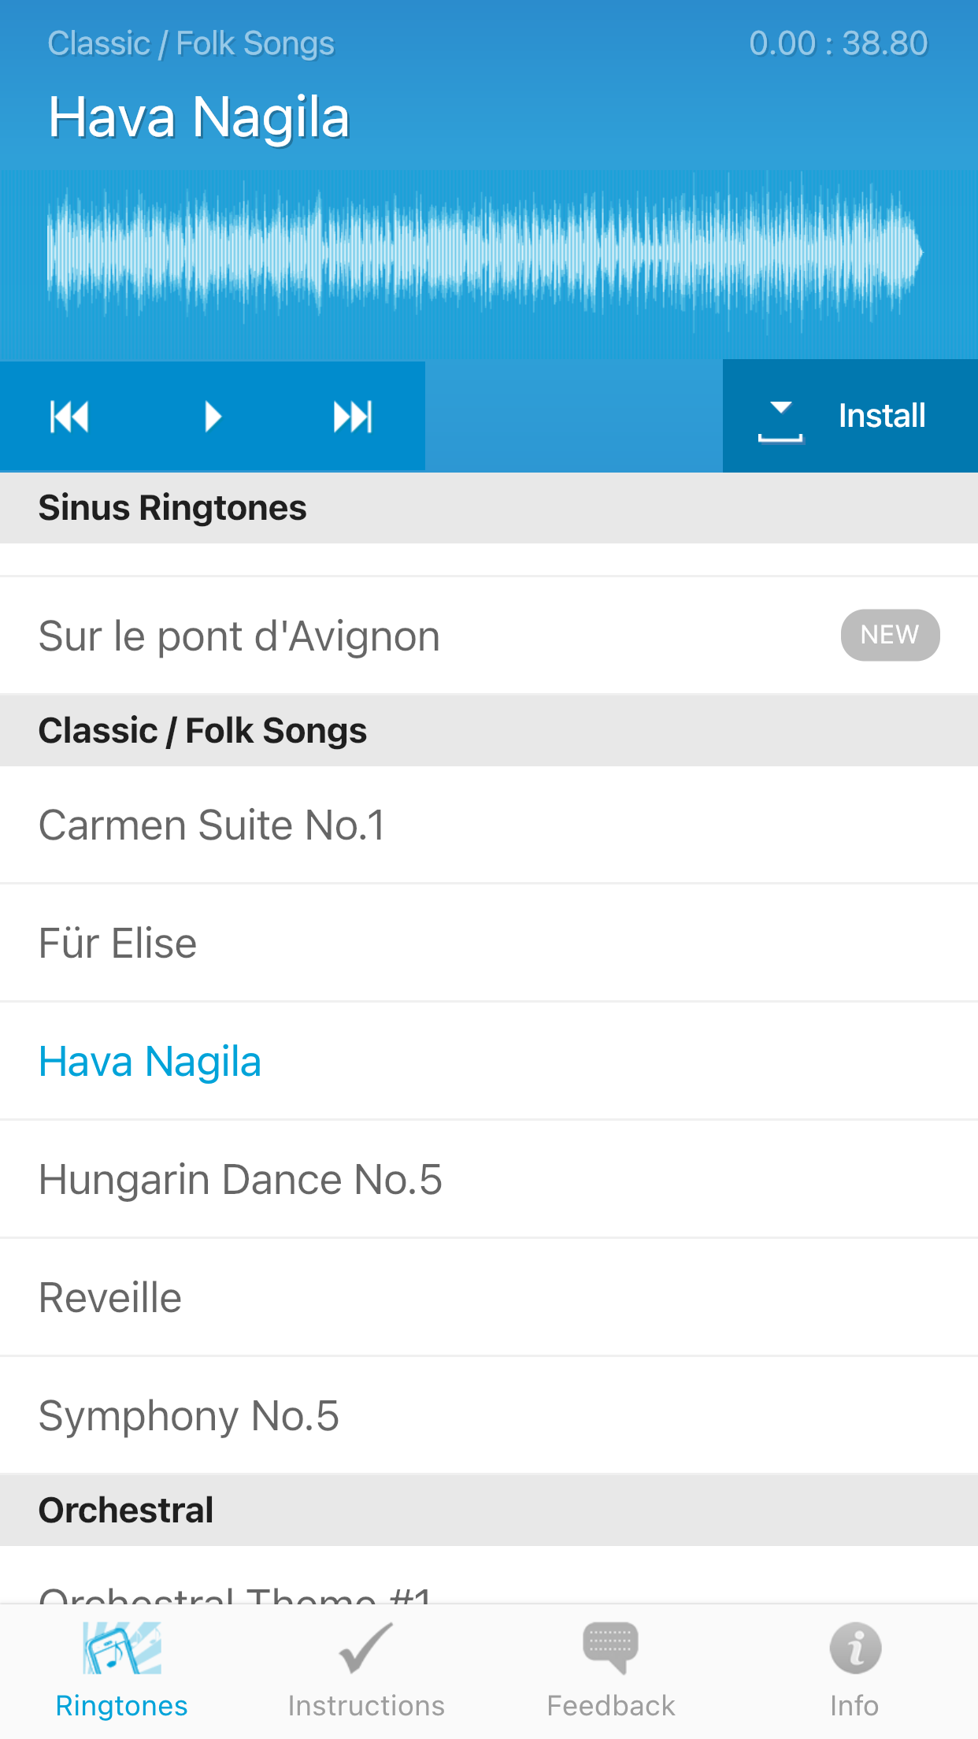
Task: Select Sur le pont d'Avignon ringtone
Action: click(239, 636)
